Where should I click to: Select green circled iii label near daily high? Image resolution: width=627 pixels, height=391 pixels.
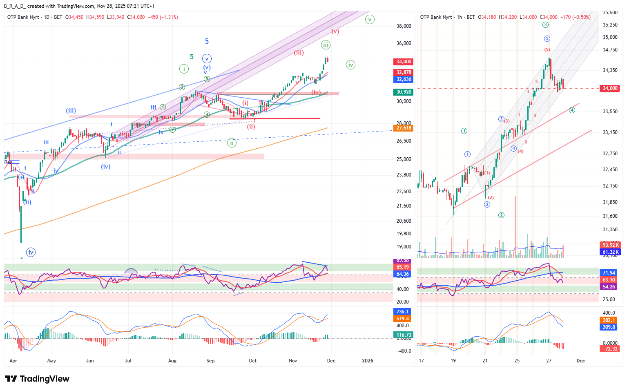pos(326,45)
